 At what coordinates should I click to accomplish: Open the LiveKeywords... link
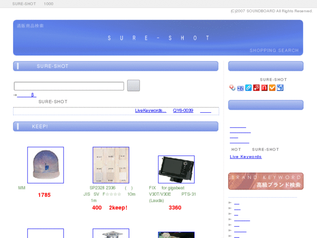click(150, 110)
